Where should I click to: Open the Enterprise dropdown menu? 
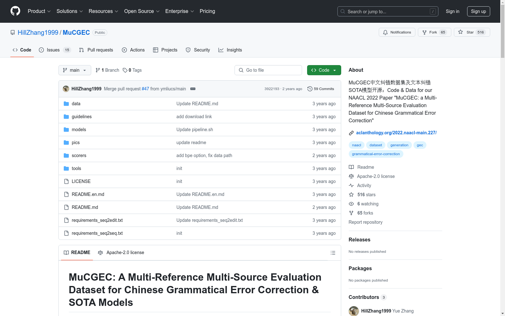tap(180, 11)
